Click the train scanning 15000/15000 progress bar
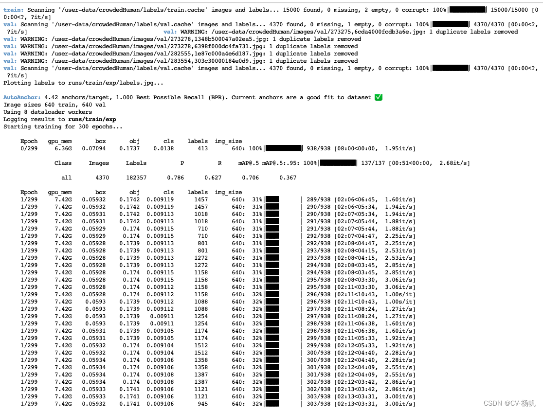The width and height of the screenshot is (543, 411). tap(468, 10)
